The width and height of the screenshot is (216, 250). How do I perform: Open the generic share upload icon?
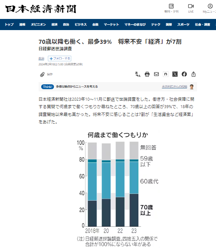tap(193, 74)
